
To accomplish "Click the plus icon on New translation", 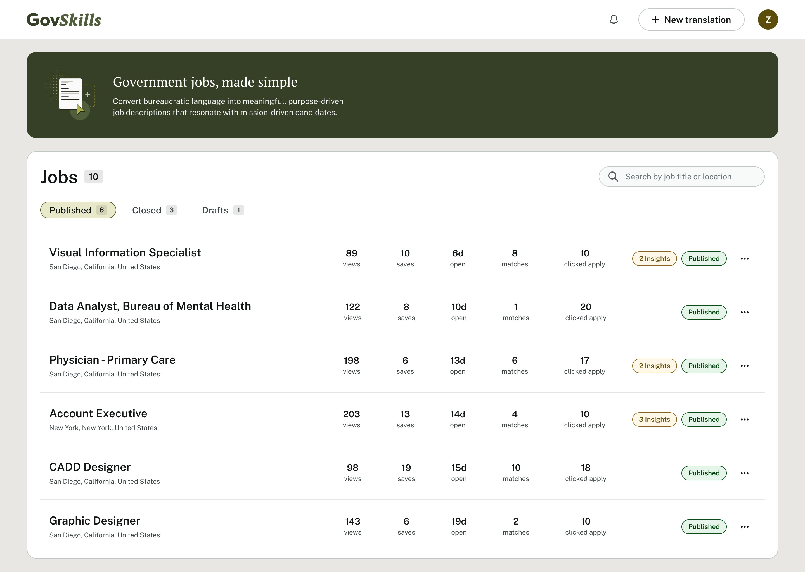I will click(655, 19).
